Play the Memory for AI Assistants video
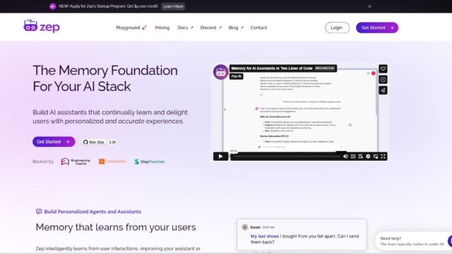Image resolution: width=452 pixels, height=254 pixels. (x=220, y=157)
